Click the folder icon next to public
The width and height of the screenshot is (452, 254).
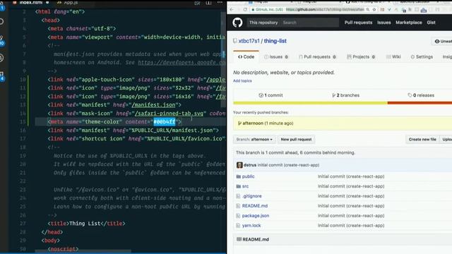(239, 176)
